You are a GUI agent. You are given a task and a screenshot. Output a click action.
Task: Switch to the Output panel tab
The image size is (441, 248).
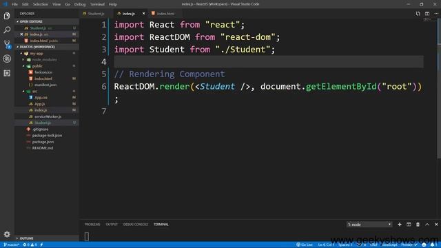click(x=112, y=225)
